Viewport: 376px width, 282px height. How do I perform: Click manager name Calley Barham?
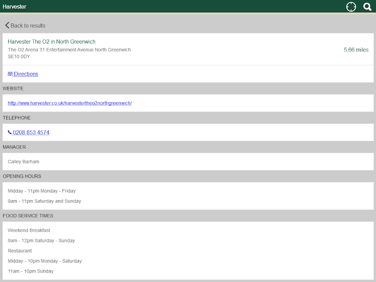pyautogui.click(x=23, y=162)
